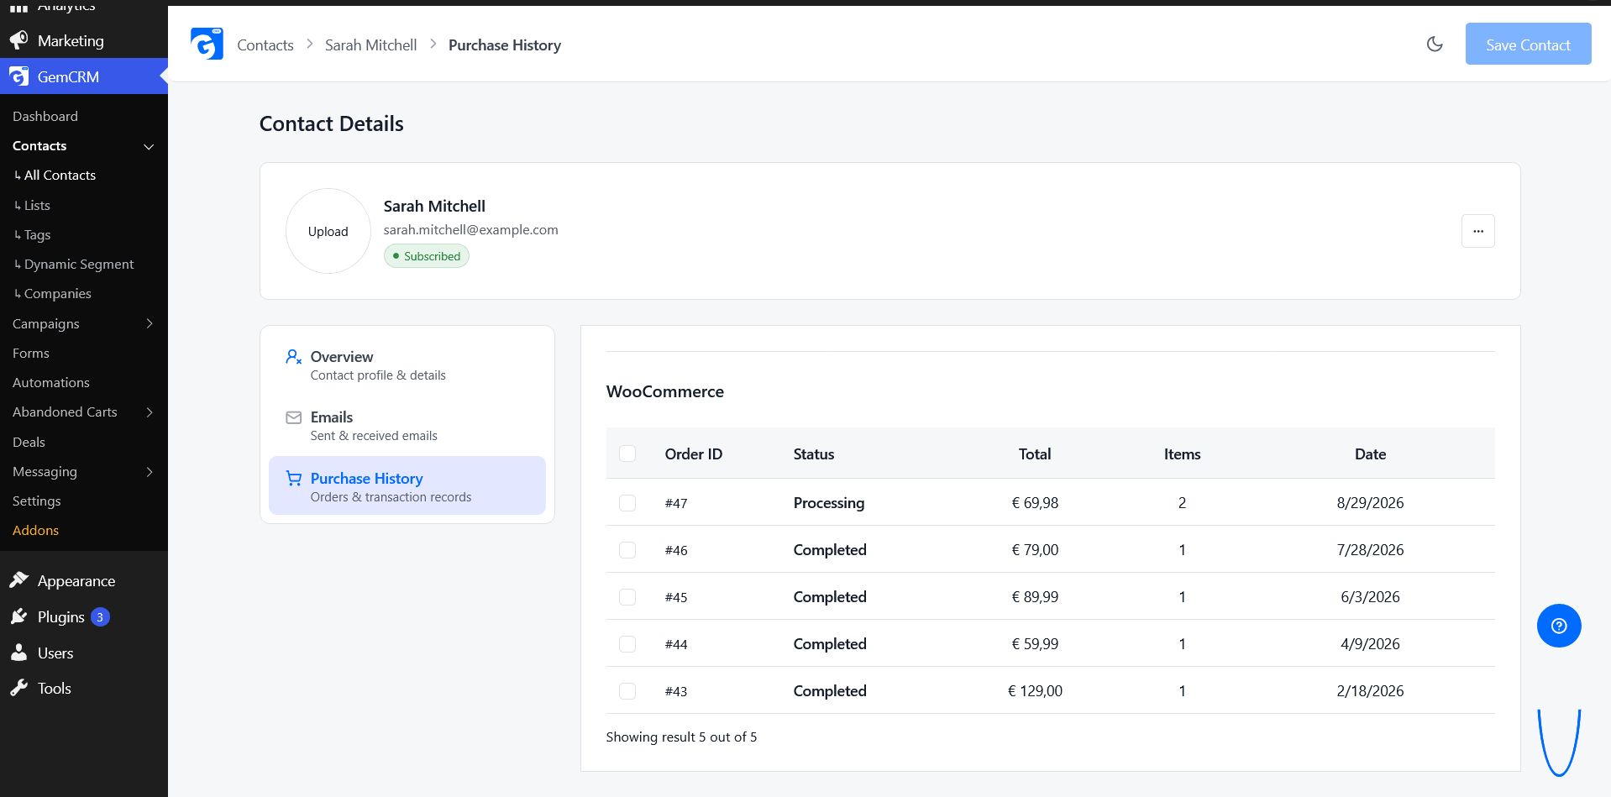
Task: Click the Users person icon
Action: coord(18,653)
